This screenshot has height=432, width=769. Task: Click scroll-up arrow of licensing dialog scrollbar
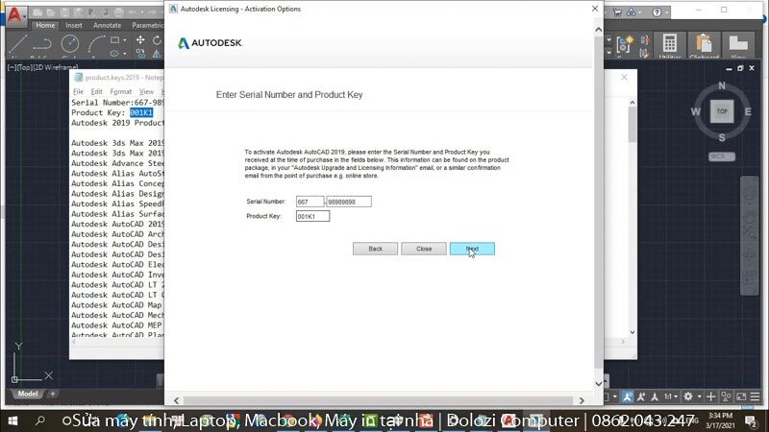[598, 30]
